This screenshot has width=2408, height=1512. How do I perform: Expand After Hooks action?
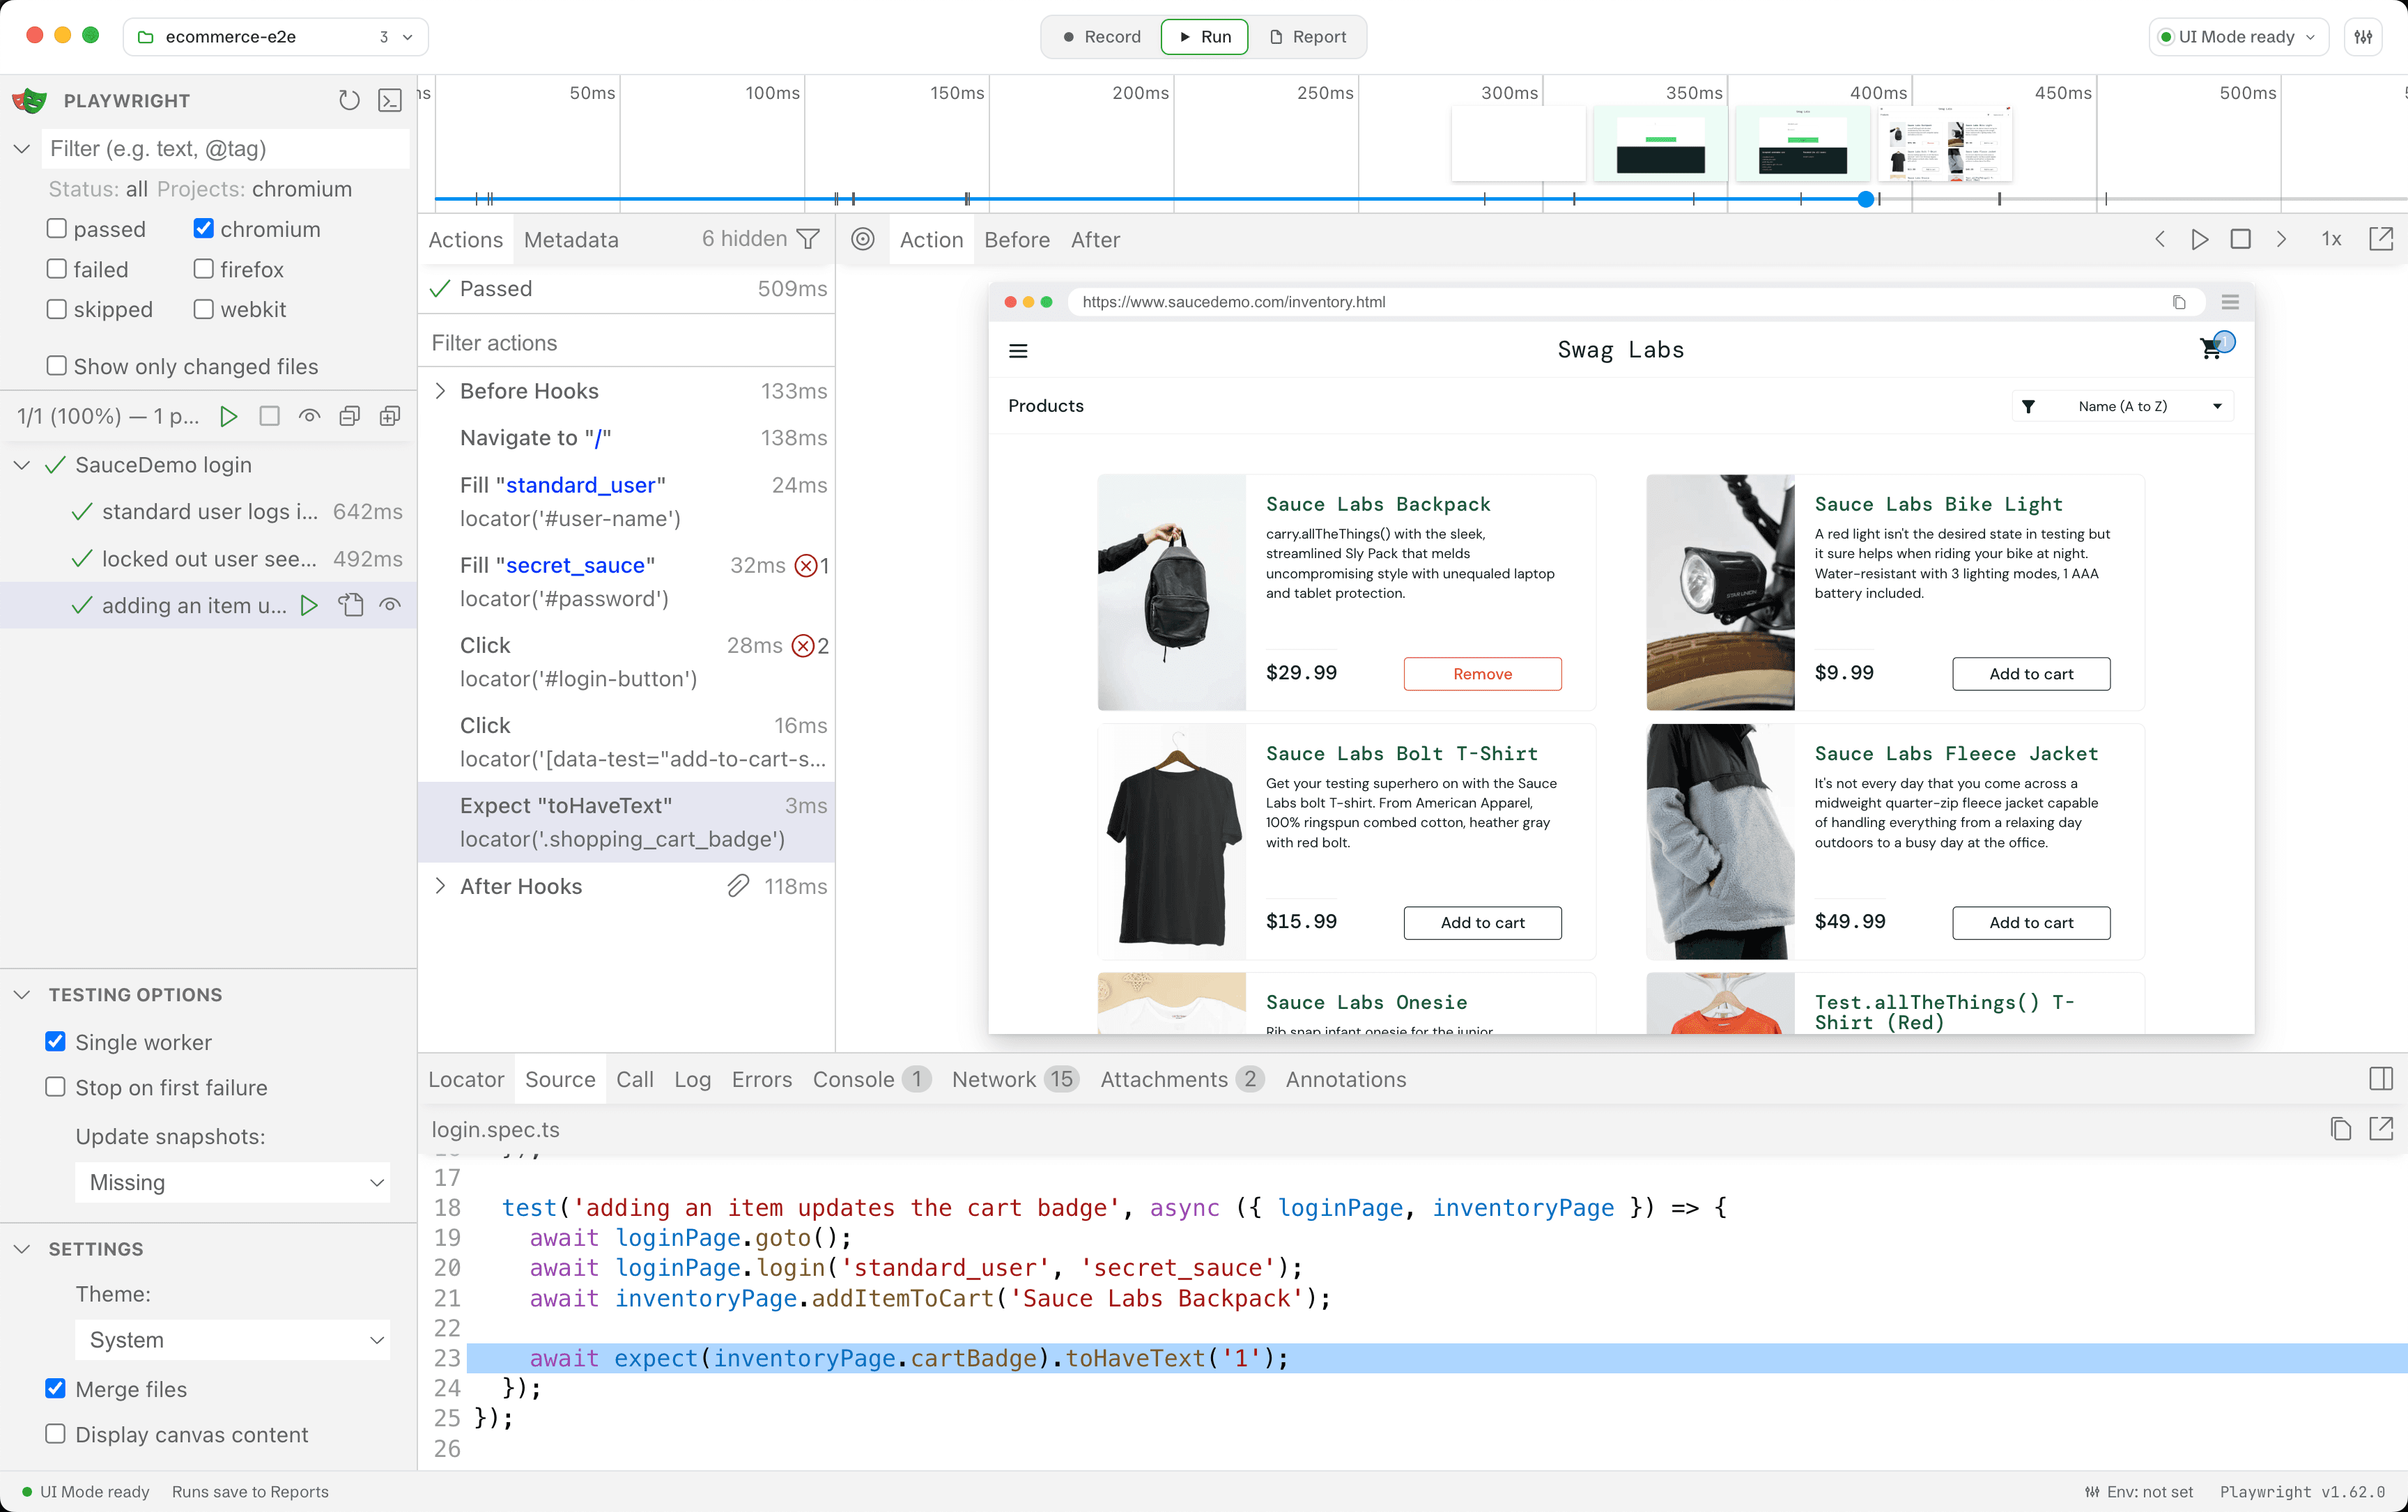pyautogui.click(x=440, y=886)
